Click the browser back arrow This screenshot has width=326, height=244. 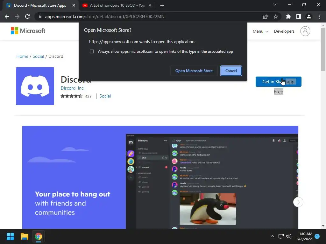(7, 17)
